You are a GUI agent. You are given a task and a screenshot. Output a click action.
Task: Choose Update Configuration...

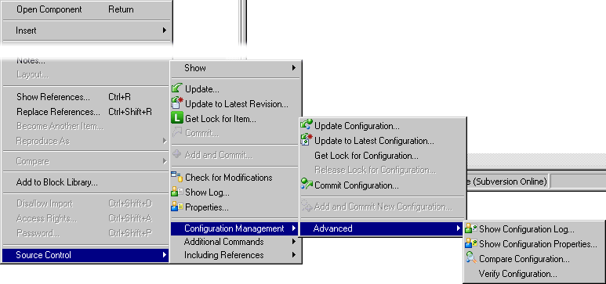[x=383, y=126]
